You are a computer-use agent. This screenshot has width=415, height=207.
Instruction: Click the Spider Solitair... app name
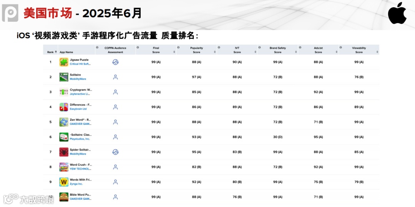coord(81,150)
